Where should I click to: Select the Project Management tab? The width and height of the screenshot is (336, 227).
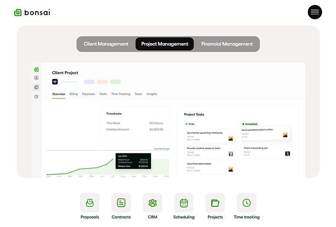(165, 44)
